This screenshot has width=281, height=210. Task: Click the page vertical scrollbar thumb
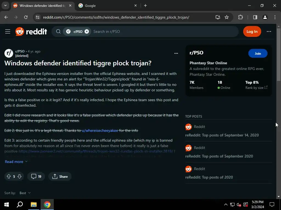tap(279, 54)
